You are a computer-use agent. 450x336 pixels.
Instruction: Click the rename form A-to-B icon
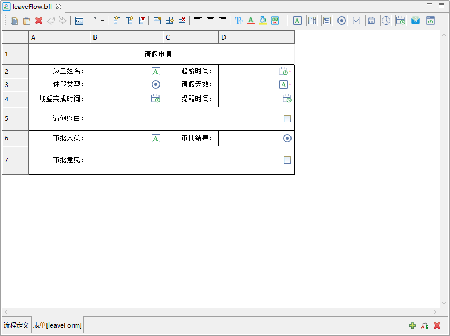[425, 325]
